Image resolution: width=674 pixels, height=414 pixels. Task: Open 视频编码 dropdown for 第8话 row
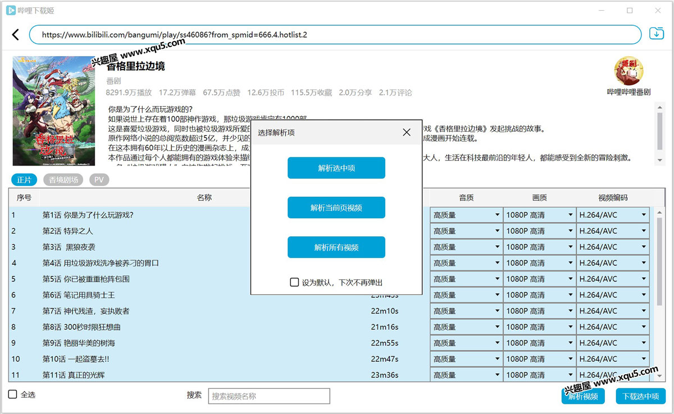pos(613,326)
